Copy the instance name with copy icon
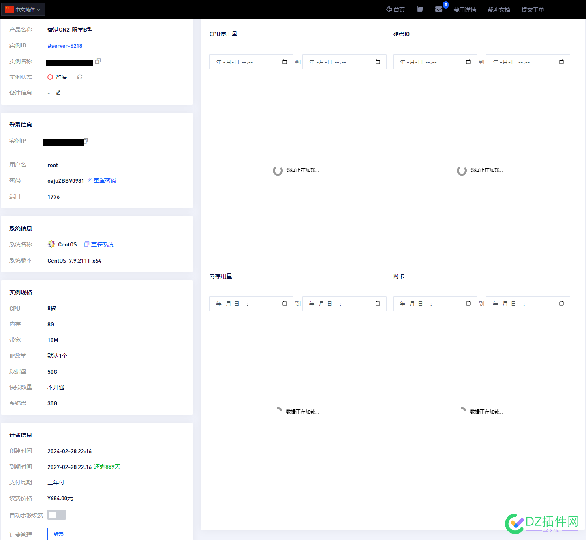Image resolution: width=586 pixels, height=540 pixels. tap(98, 62)
